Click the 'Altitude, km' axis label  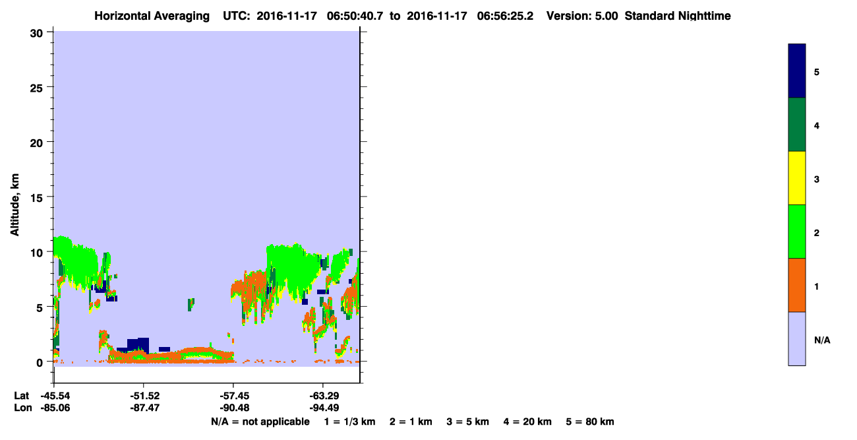tap(15, 203)
